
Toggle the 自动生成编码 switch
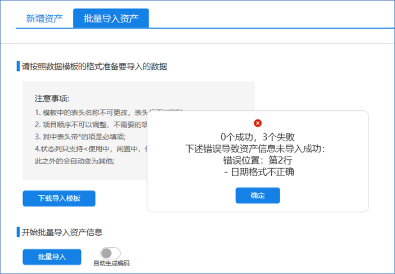[x=110, y=253]
